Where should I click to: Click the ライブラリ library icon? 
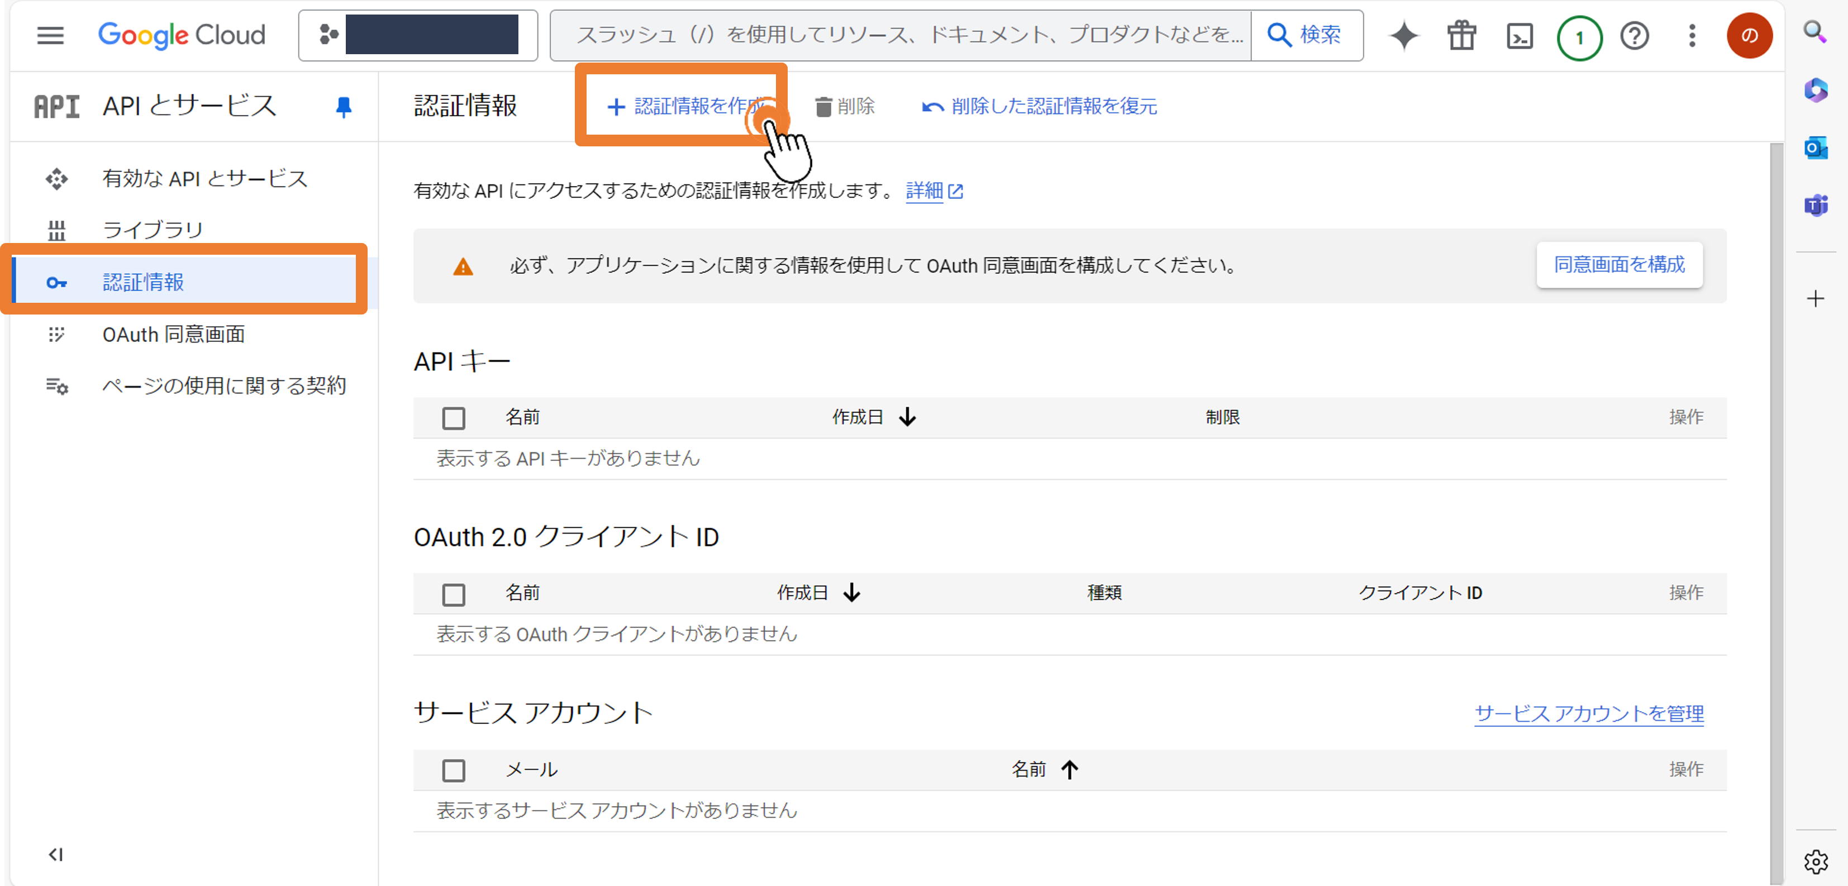coord(56,230)
